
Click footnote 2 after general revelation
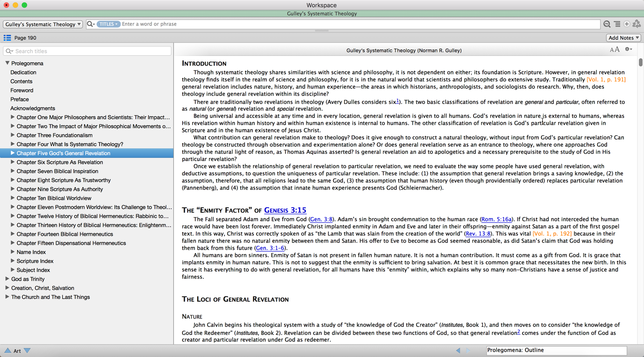518,332
